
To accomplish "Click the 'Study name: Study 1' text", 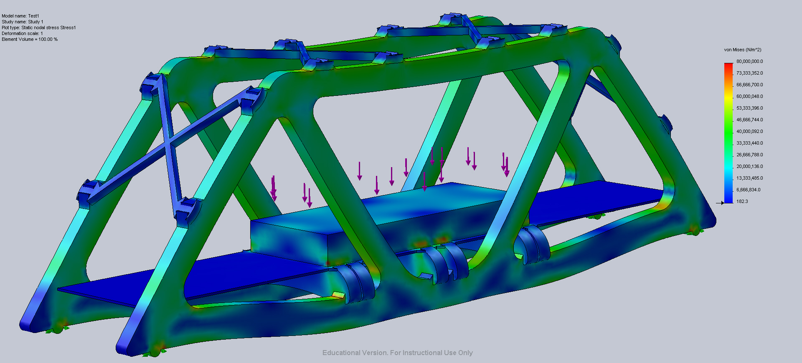I will (23, 22).
